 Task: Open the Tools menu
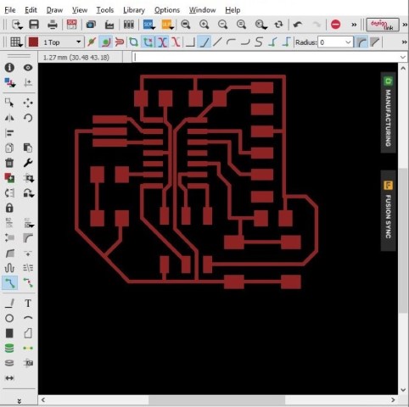pyautogui.click(x=105, y=10)
